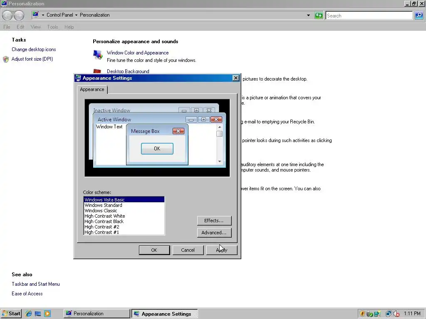The height and width of the screenshot is (319, 426).
Task: Close the Appearance Settings dialog
Action: coord(235,78)
